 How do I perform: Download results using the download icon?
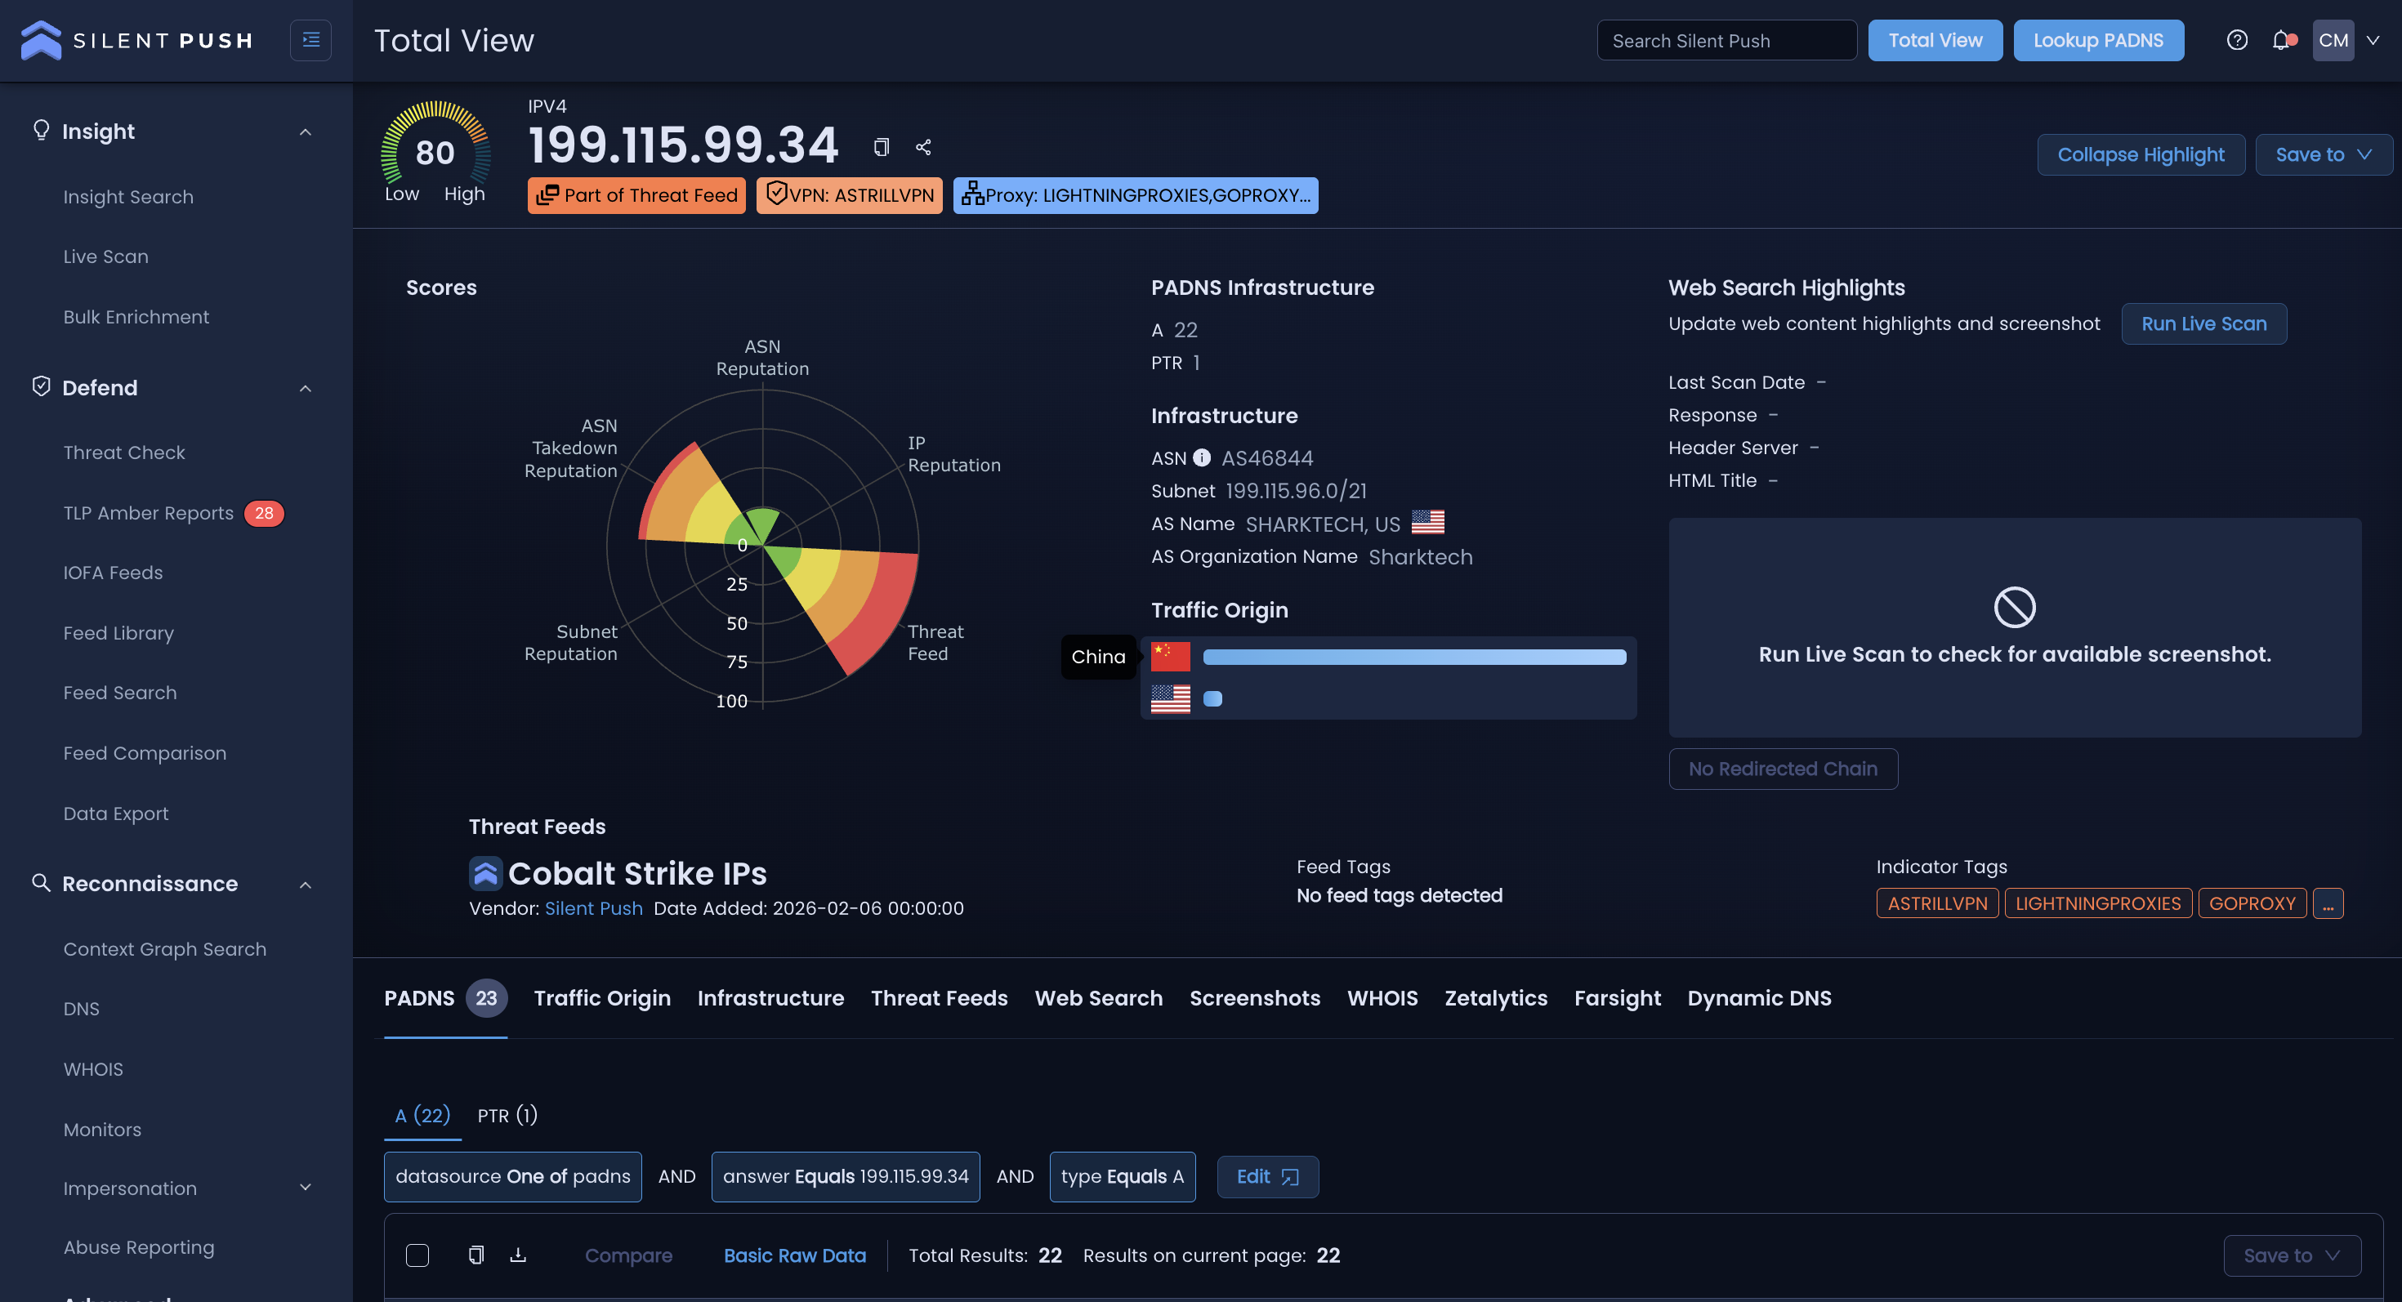(517, 1255)
